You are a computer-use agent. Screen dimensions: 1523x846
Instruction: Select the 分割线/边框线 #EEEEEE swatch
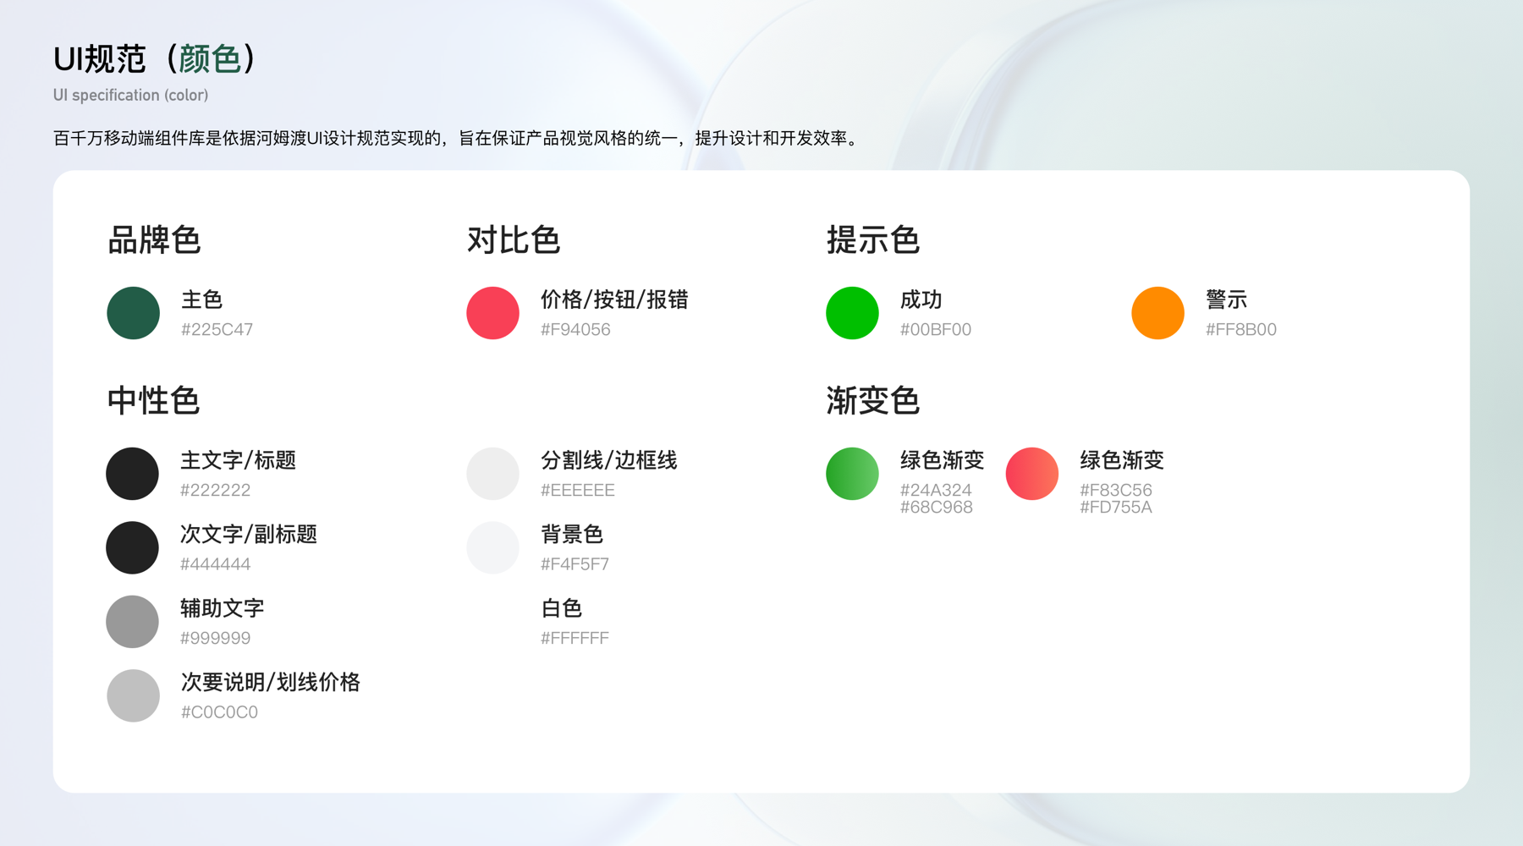click(492, 474)
